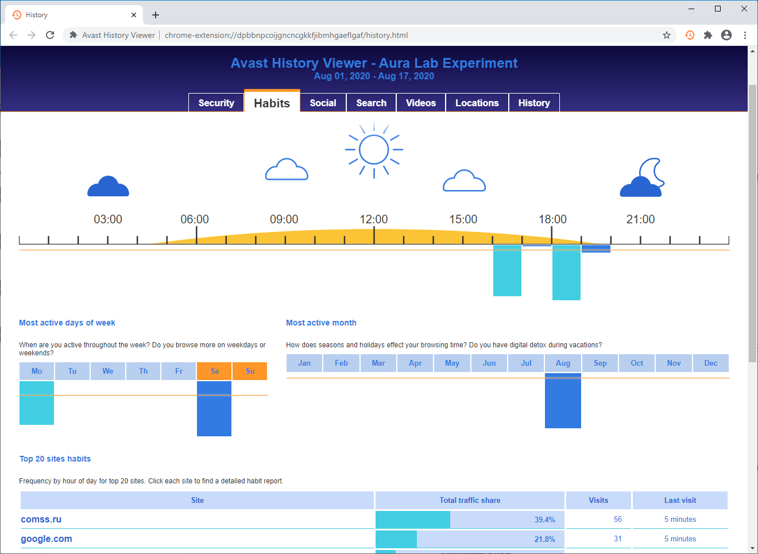Click the Nov month header
Viewport: 758px width, 554px height.
(674, 363)
